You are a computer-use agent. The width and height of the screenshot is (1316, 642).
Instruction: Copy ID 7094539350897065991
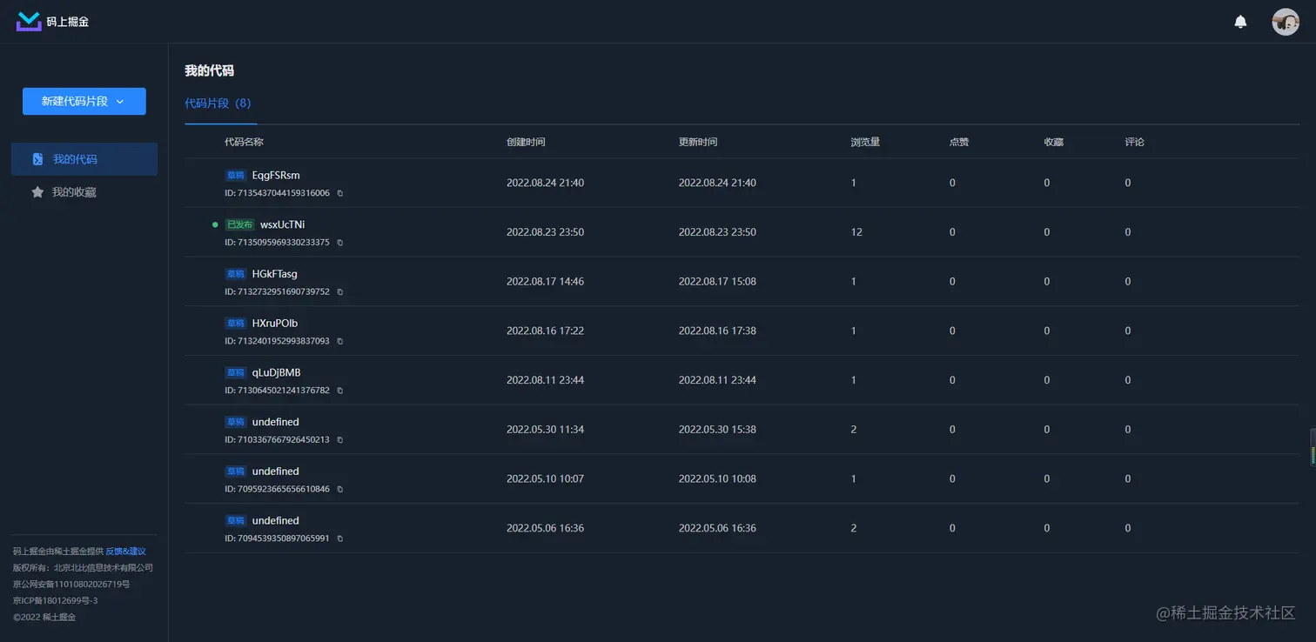[339, 538]
